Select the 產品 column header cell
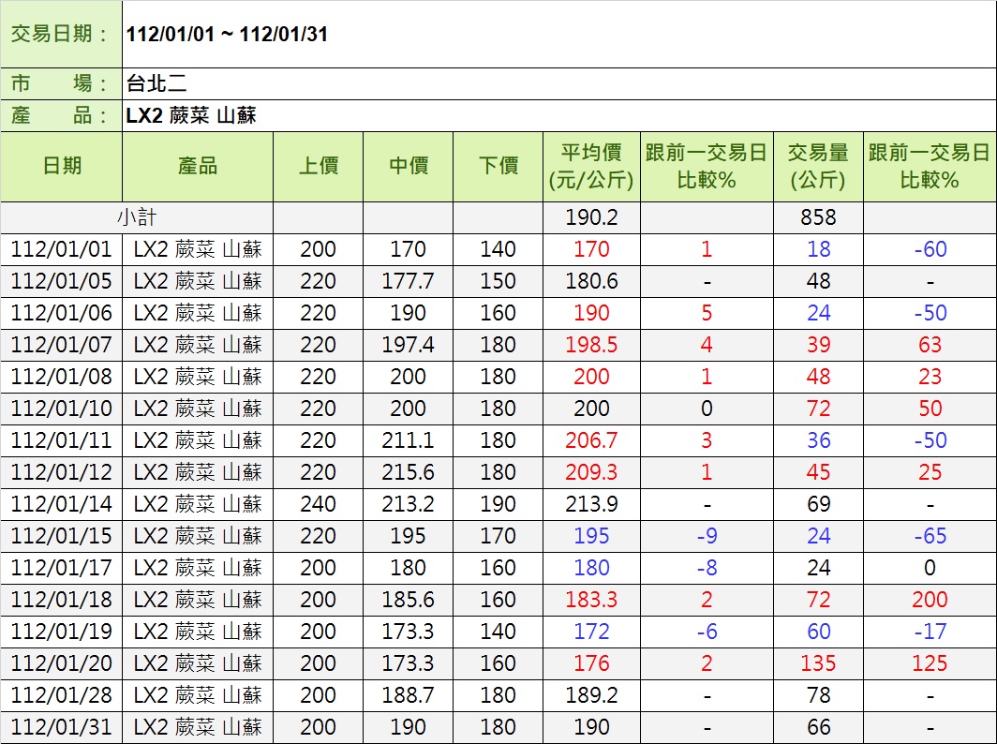 click(198, 166)
